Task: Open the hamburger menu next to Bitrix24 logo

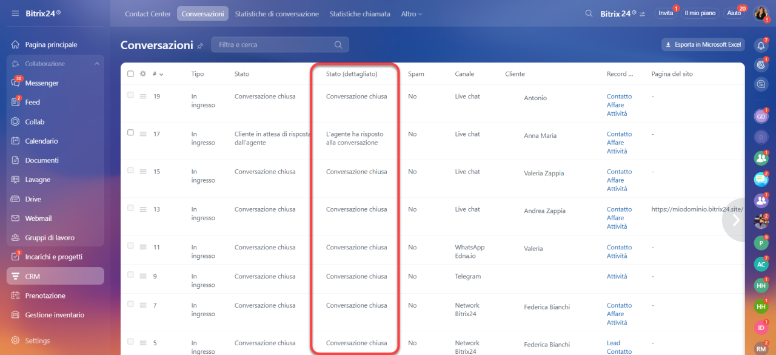Action: coord(15,13)
